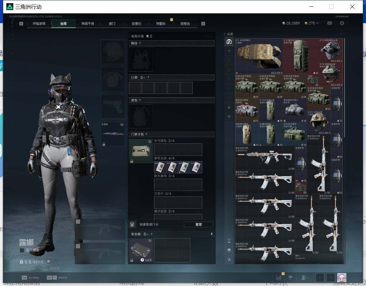
Task: Click the 26,288K currency balance
Action: point(291,23)
